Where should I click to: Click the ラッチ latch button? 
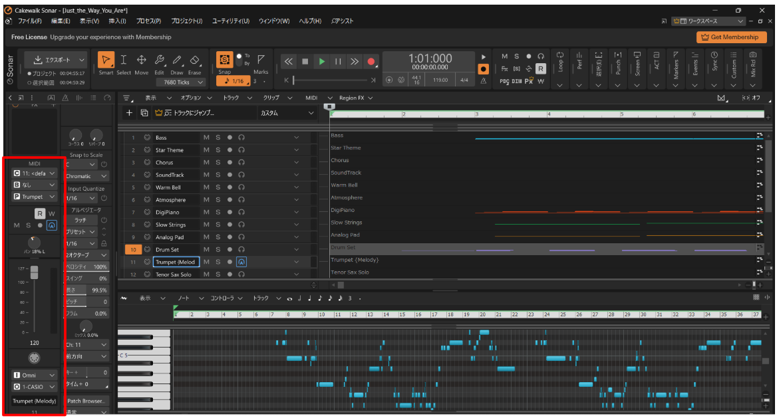click(x=80, y=220)
